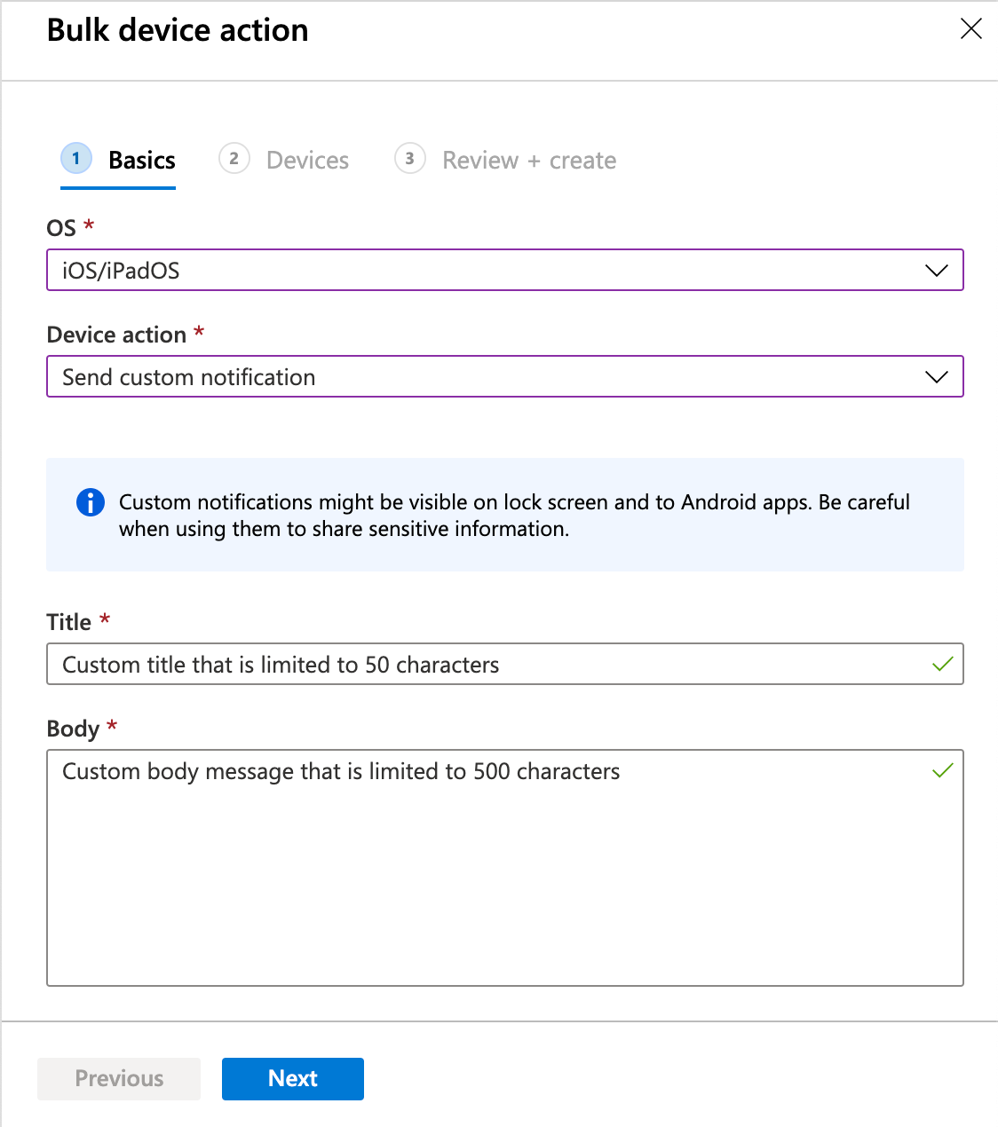Image resolution: width=998 pixels, height=1127 pixels.
Task: Click the X to close Bulk device action
Action: pos(970,28)
